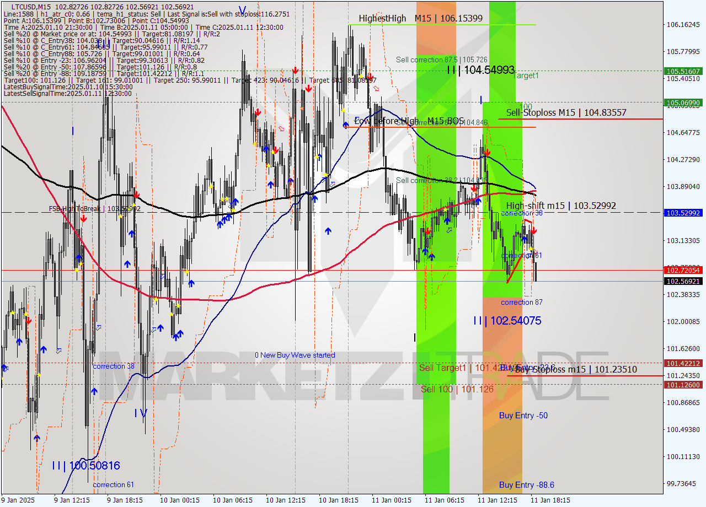Select the 'Buy Entry -50' label
The image size is (706, 507).
tap(523, 416)
